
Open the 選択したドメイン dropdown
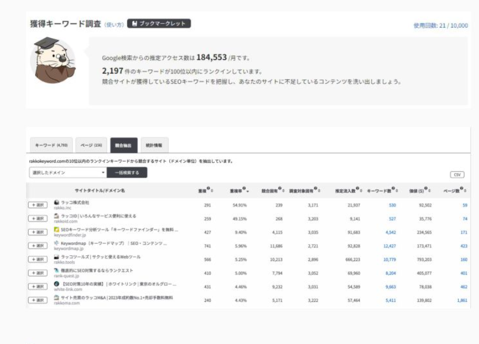(x=68, y=173)
